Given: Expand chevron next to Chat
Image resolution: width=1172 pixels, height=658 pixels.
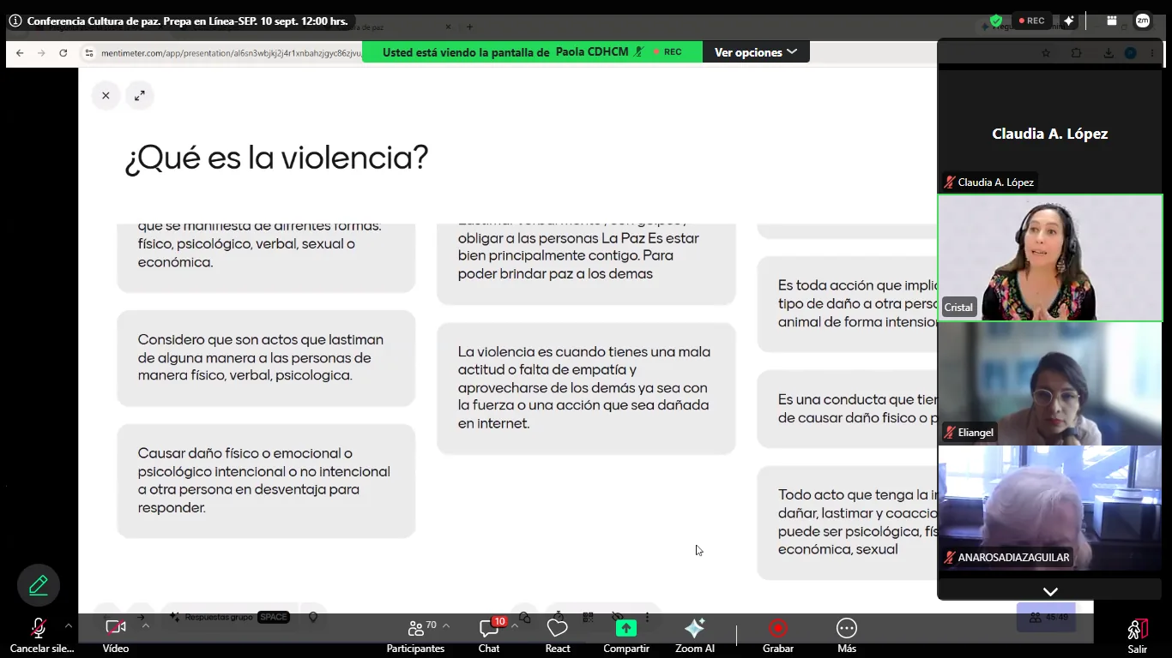Looking at the screenshot, I should pyautogui.click(x=515, y=626).
